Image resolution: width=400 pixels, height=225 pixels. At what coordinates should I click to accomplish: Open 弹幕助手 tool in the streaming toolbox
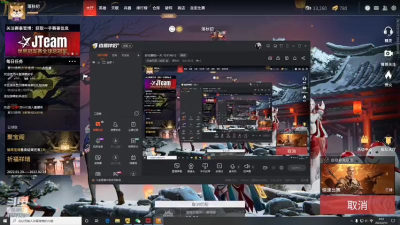[98, 126]
